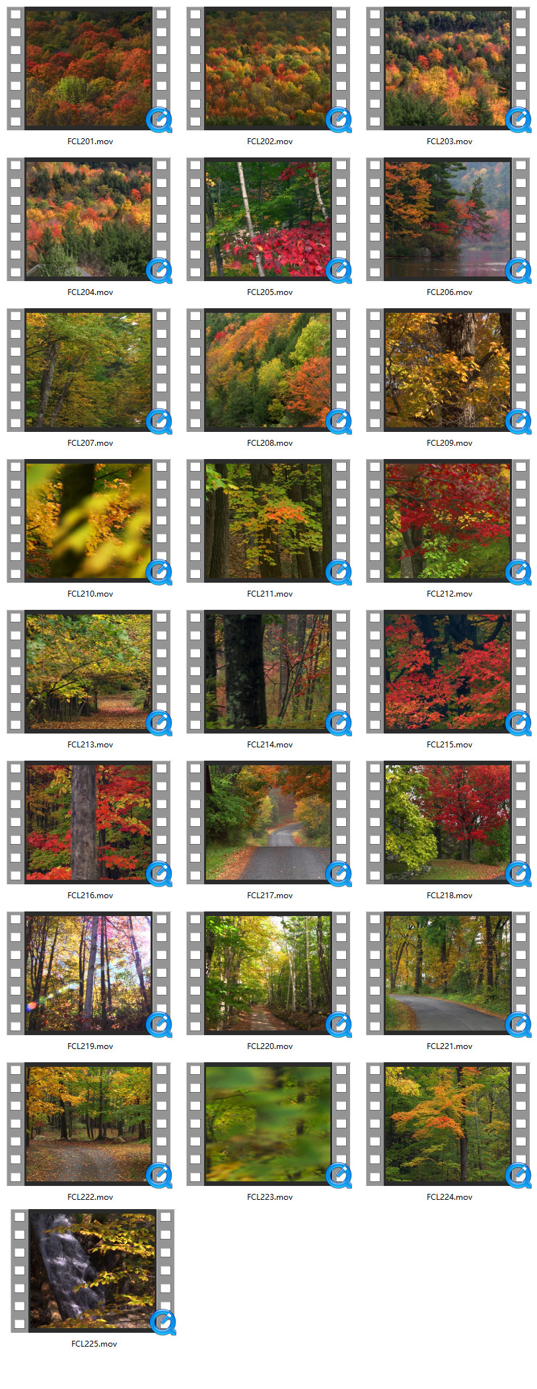Viewport: 537px width, 1389px height.
Task: Click the QuickTime badge on FCL211.mov
Action: coord(339,572)
